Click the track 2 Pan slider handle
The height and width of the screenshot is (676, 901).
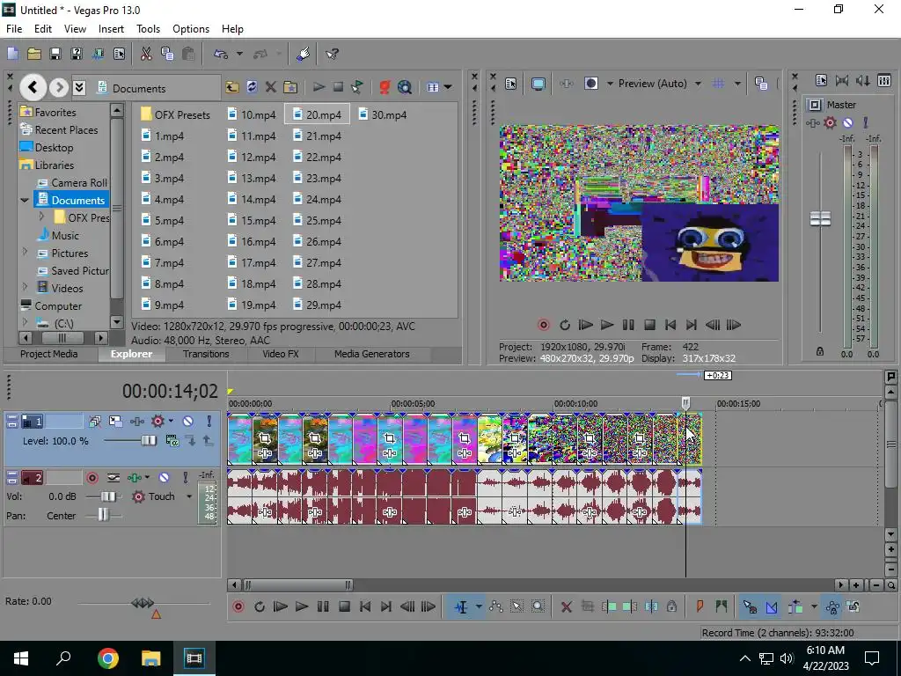(103, 515)
